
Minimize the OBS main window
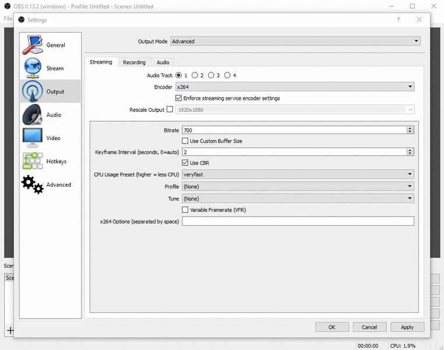[392, 6]
